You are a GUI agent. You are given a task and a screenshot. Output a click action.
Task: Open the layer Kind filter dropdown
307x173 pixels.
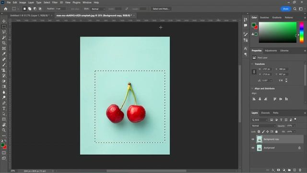point(260,120)
